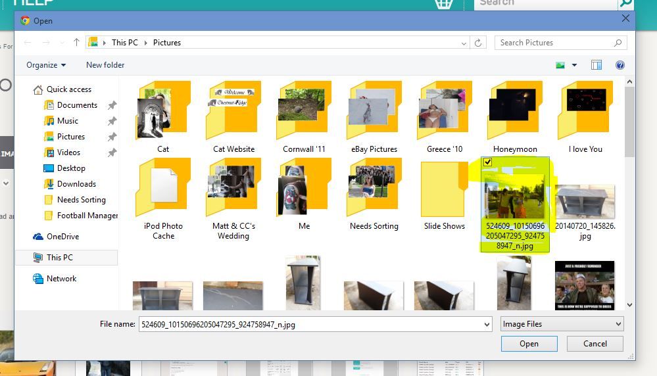Create a New folder

tap(105, 65)
